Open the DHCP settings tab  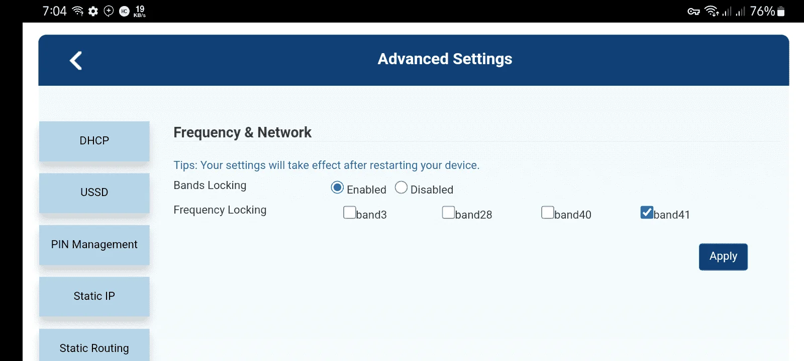tap(94, 141)
